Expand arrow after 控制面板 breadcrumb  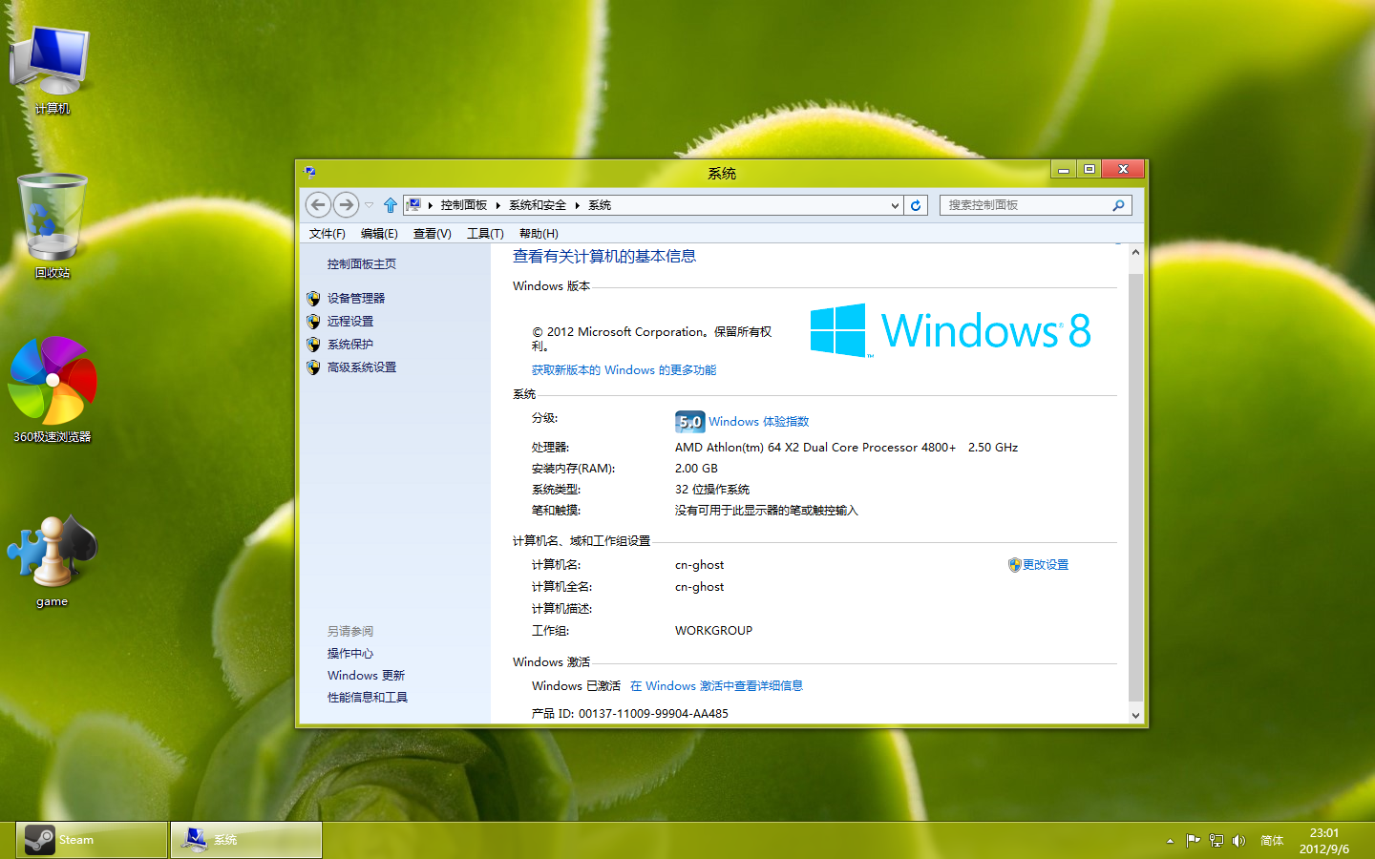pos(498,205)
